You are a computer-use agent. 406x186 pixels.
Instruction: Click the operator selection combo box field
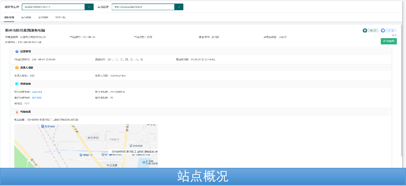pyautogui.click(x=53, y=7)
